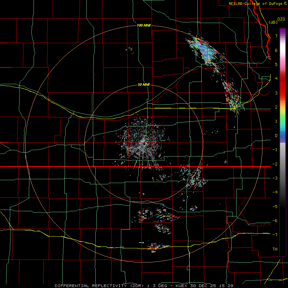Click the 50 NMI range ring label
The image size is (288, 288).
click(x=144, y=84)
